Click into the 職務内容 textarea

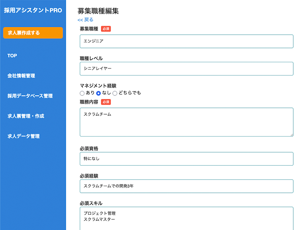[x=186, y=122]
